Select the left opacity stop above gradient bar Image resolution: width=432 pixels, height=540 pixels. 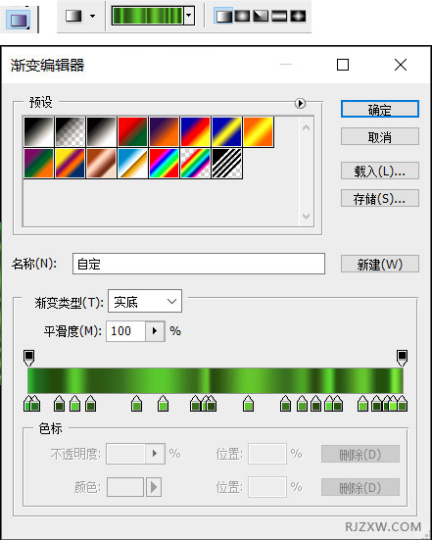(29, 358)
